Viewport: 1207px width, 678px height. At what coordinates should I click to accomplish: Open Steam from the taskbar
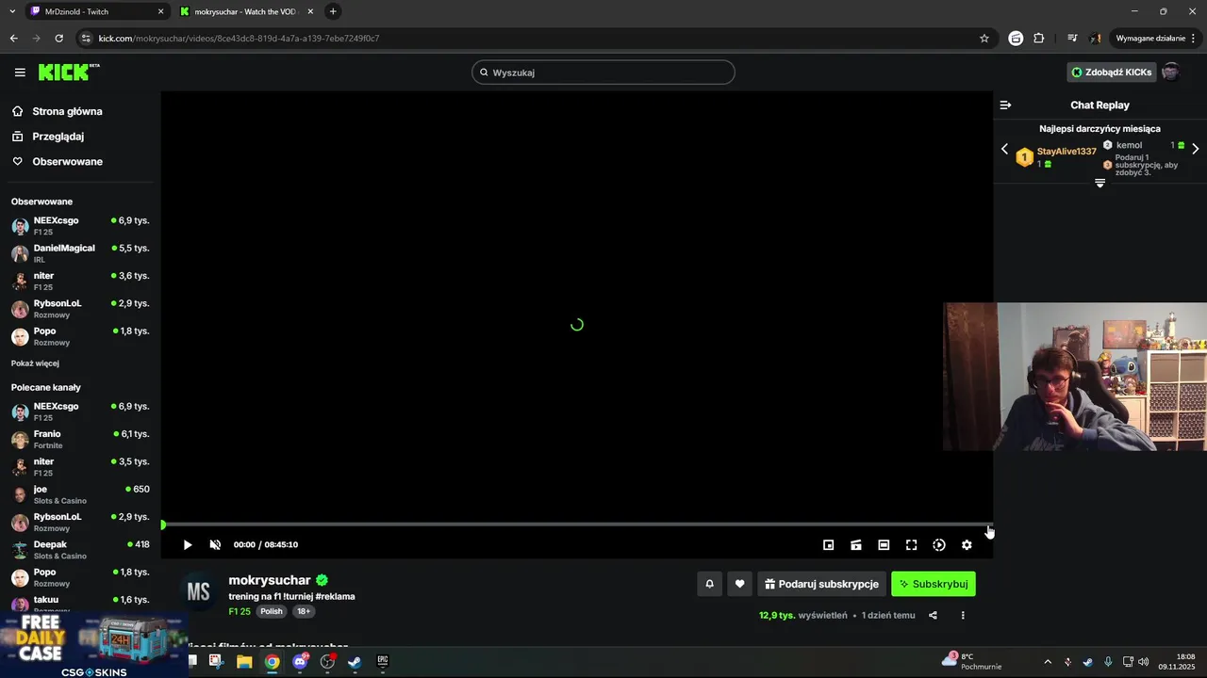click(355, 662)
